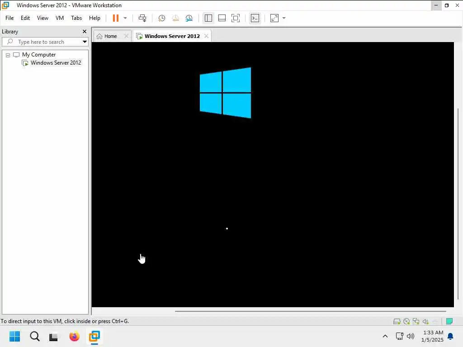Toggle the library sidebar view
The height and width of the screenshot is (347, 463).
(x=208, y=18)
